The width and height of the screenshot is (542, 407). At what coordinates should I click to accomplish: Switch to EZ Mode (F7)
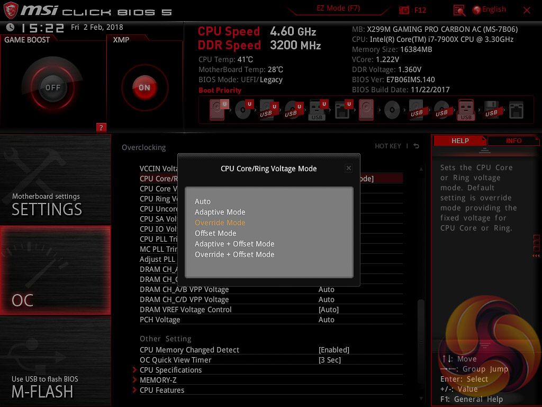tap(338, 8)
